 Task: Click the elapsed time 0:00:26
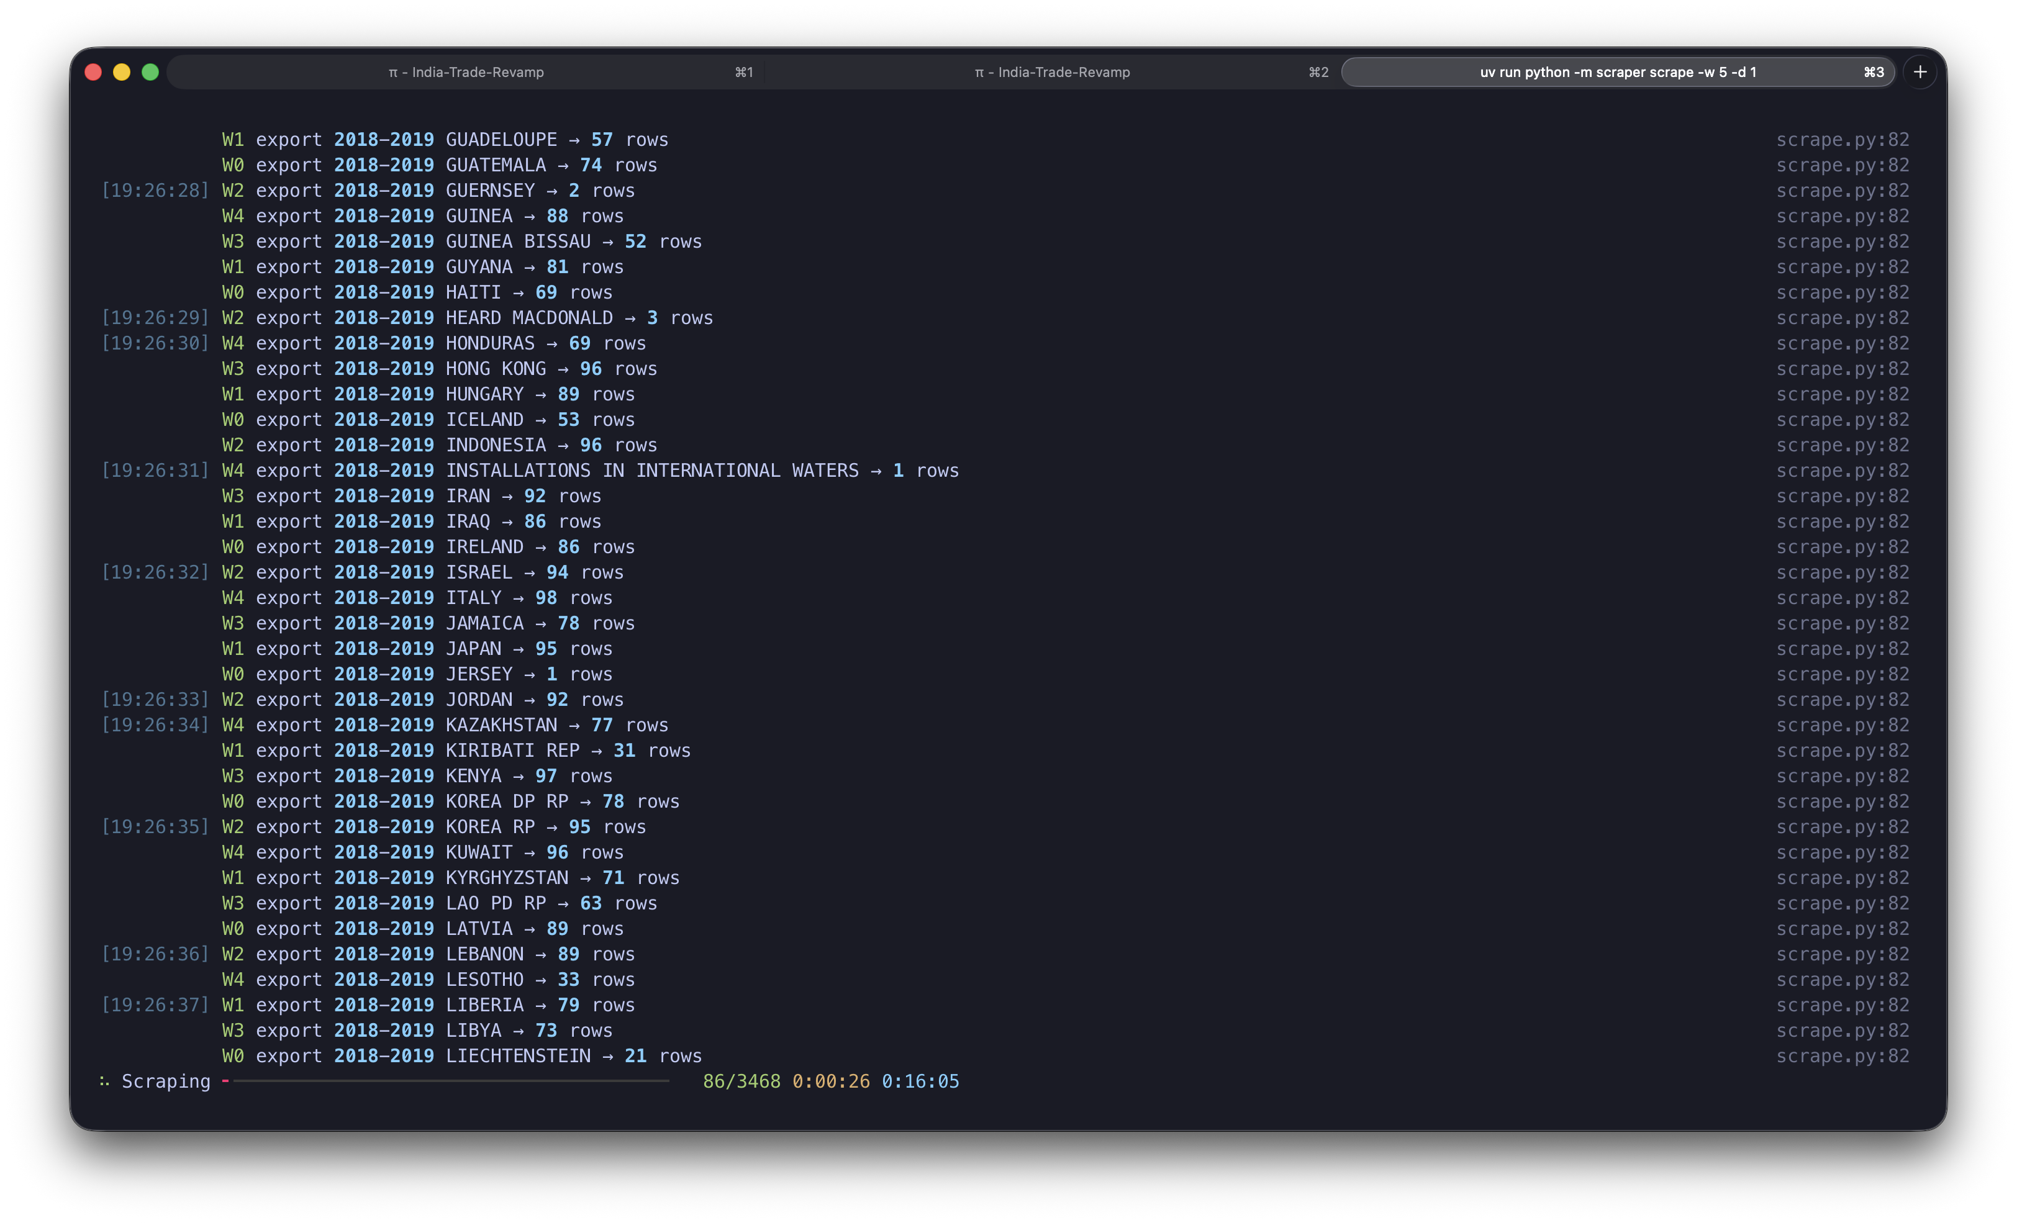pos(831,1081)
